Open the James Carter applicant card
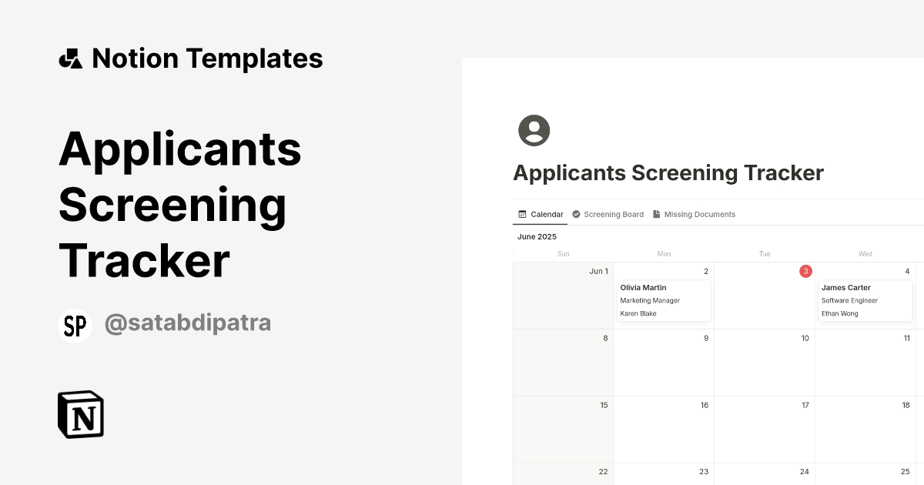Image resolution: width=924 pixels, height=485 pixels. pos(865,300)
